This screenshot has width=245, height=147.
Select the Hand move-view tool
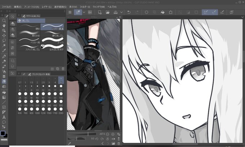point(4,26)
